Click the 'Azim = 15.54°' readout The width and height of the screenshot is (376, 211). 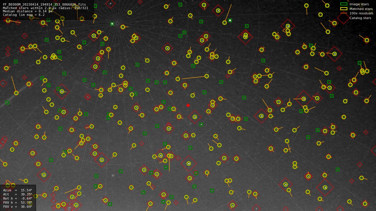tap(18, 190)
